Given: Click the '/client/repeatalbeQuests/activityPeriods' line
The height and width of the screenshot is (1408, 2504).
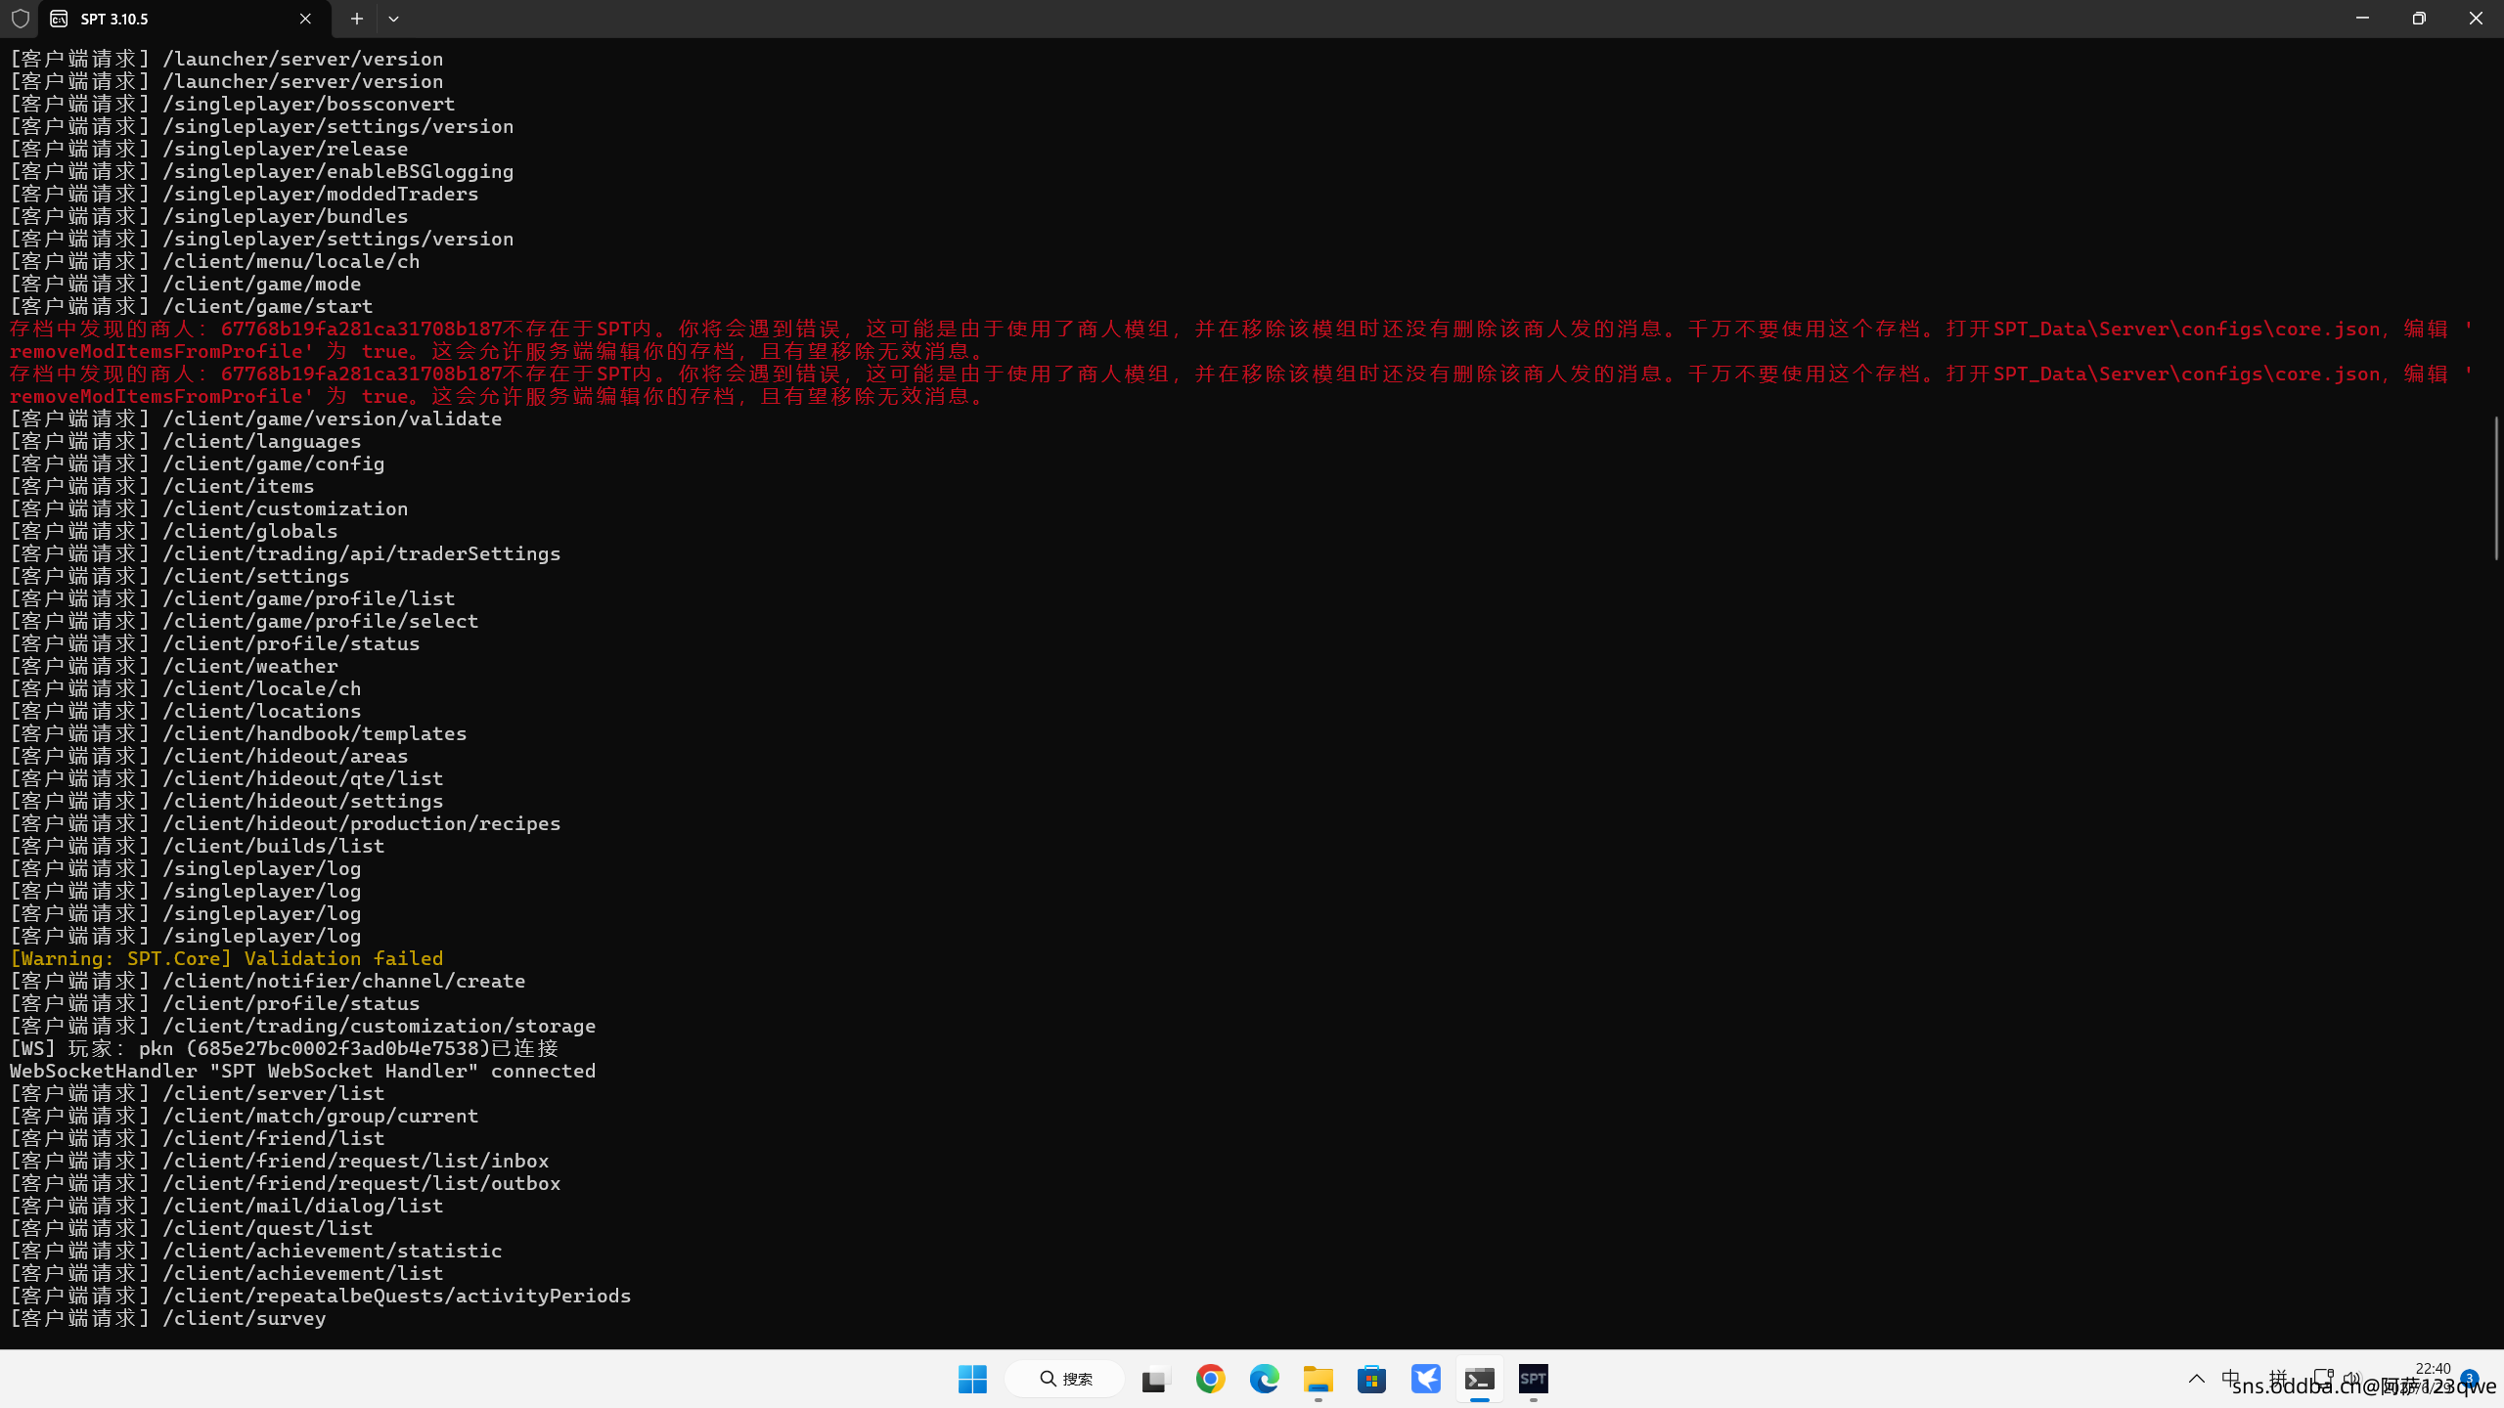Looking at the screenshot, I should (321, 1296).
